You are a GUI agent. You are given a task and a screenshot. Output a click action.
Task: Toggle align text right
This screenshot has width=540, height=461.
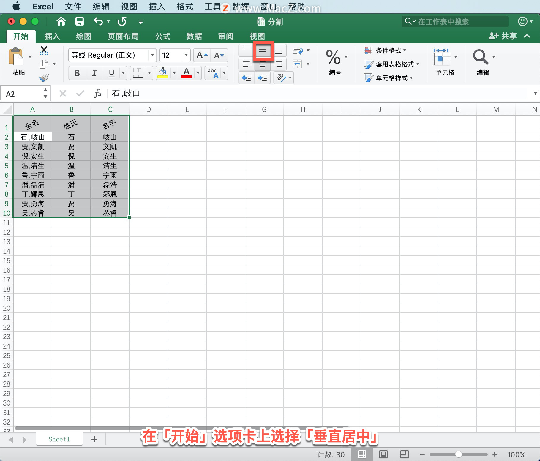[x=279, y=64]
